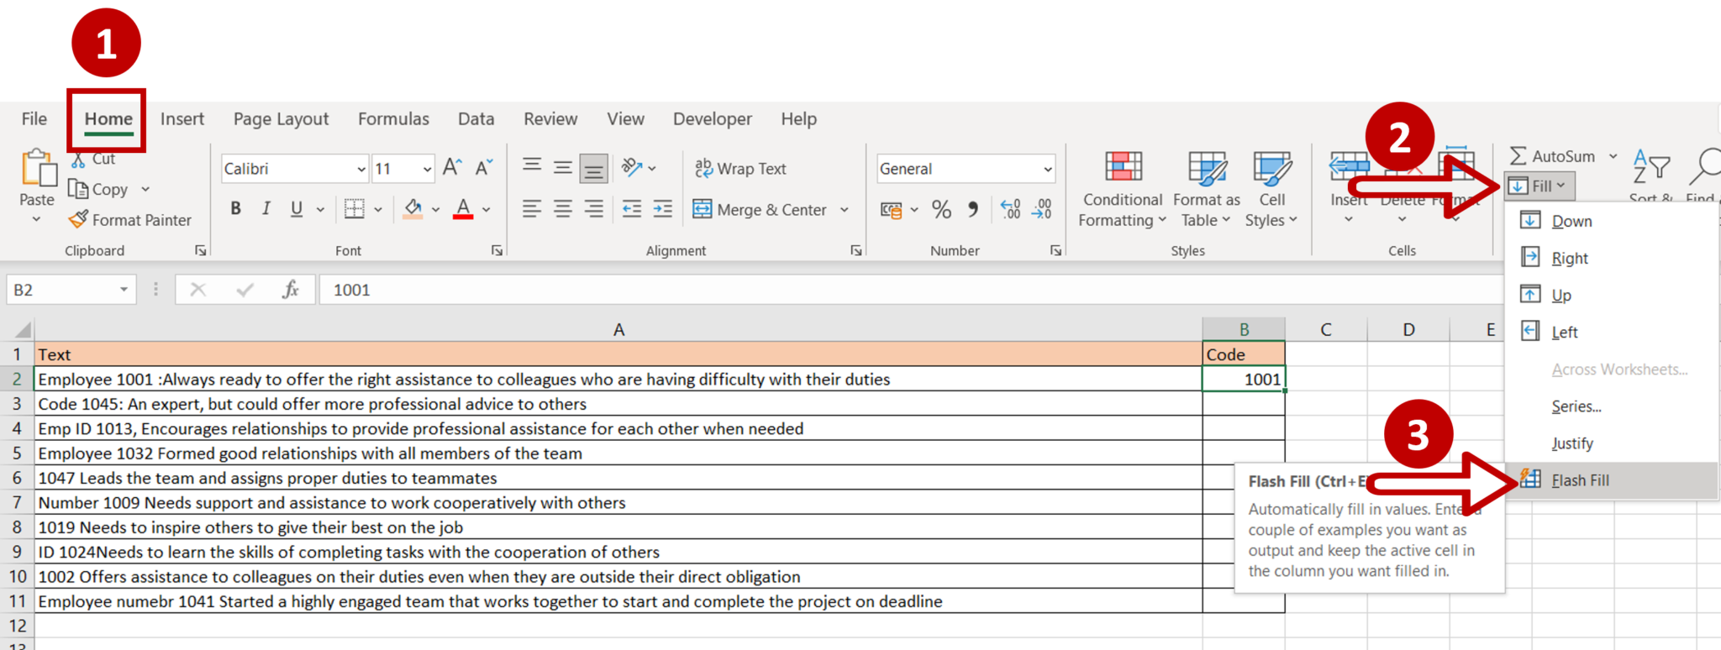Open the font size 11 dropdown
The height and width of the screenshot is (650, 1721).
(x=427, y=169)
